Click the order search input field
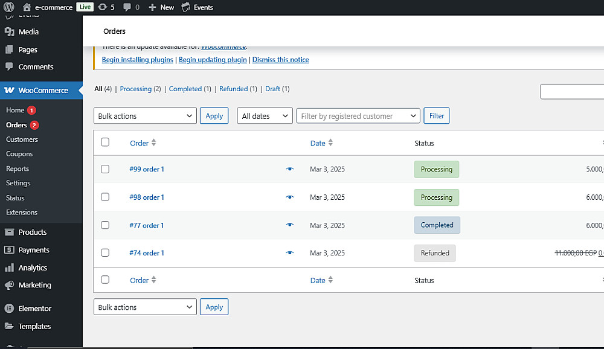This screenshot has width=604, height=349. pos(573,92)
